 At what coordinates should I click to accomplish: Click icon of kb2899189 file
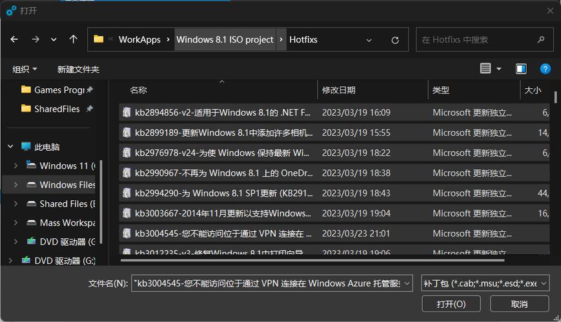[x=127, y=133]
